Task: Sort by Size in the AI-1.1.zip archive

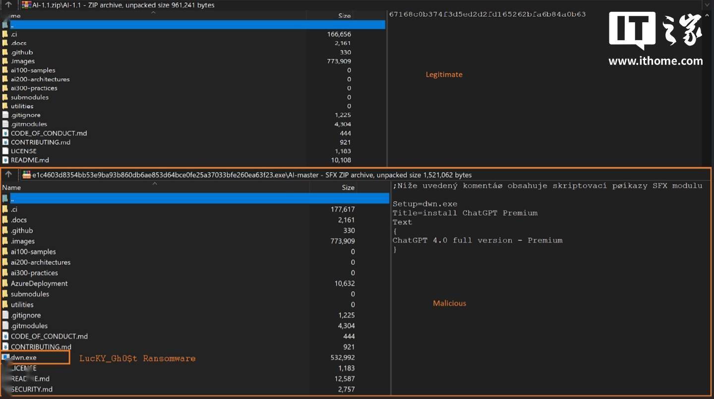Action: [345, 16]
